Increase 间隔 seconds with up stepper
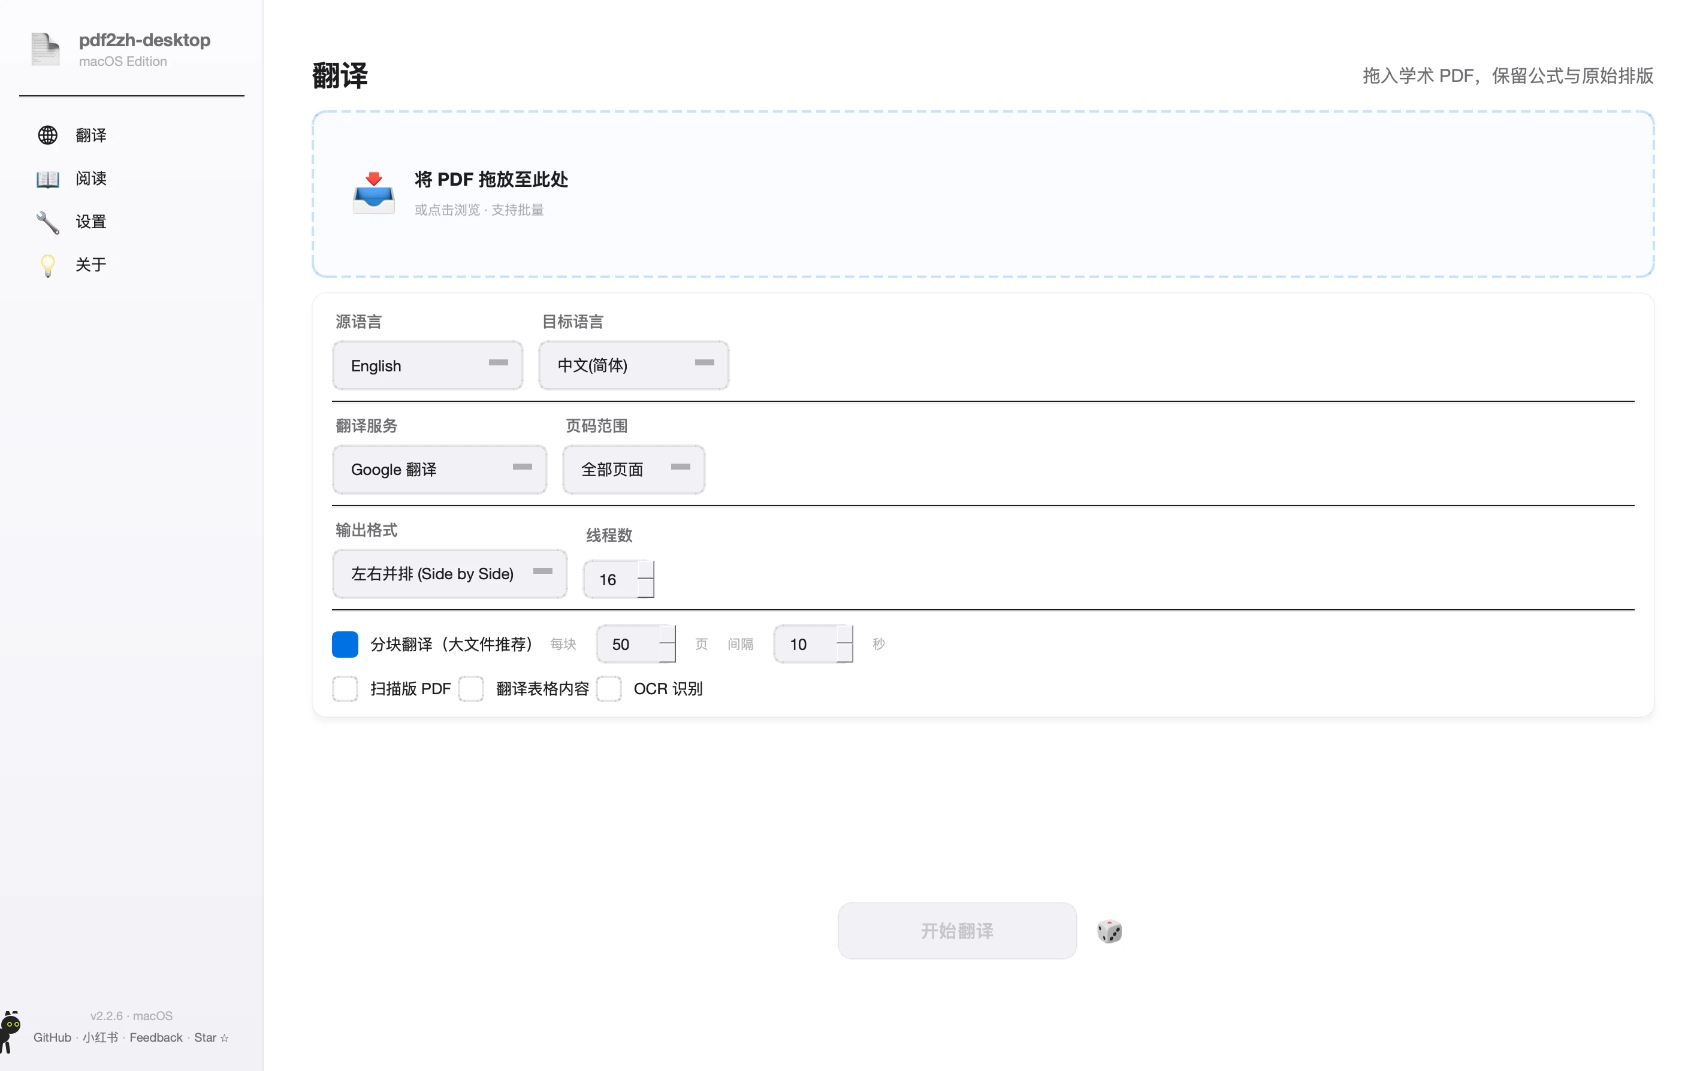 (845, 634)
